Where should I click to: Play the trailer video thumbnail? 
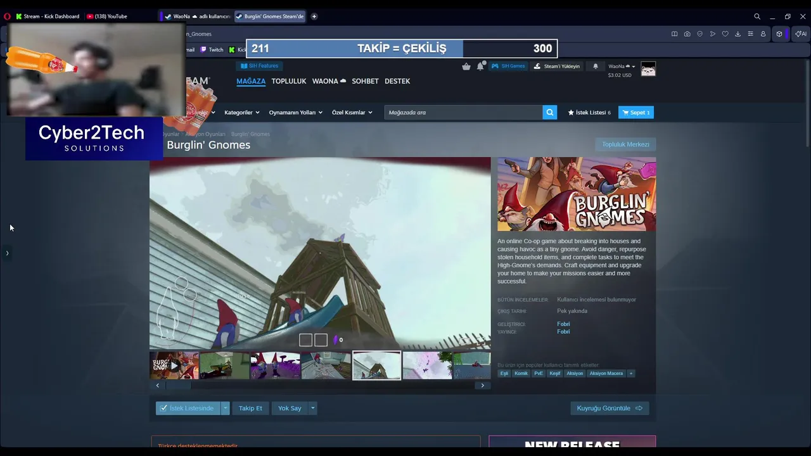point(174,365)
